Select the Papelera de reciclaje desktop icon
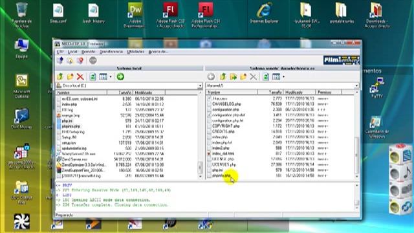Viewport: 414px width, 233px height. (21, 16)
